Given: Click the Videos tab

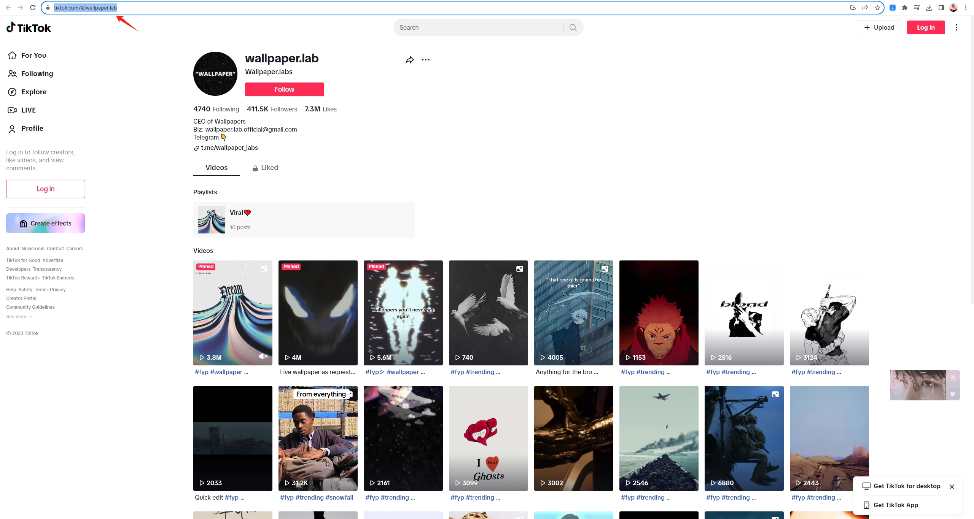Looking at the screenshot, I should pos(216,167).
